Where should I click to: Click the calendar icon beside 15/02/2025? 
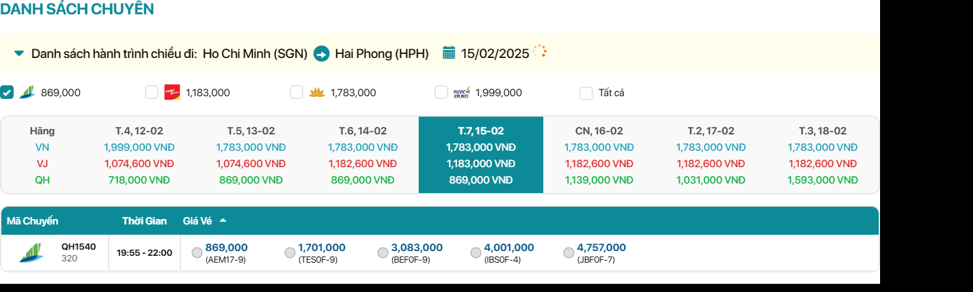click(x=449, y=53)
